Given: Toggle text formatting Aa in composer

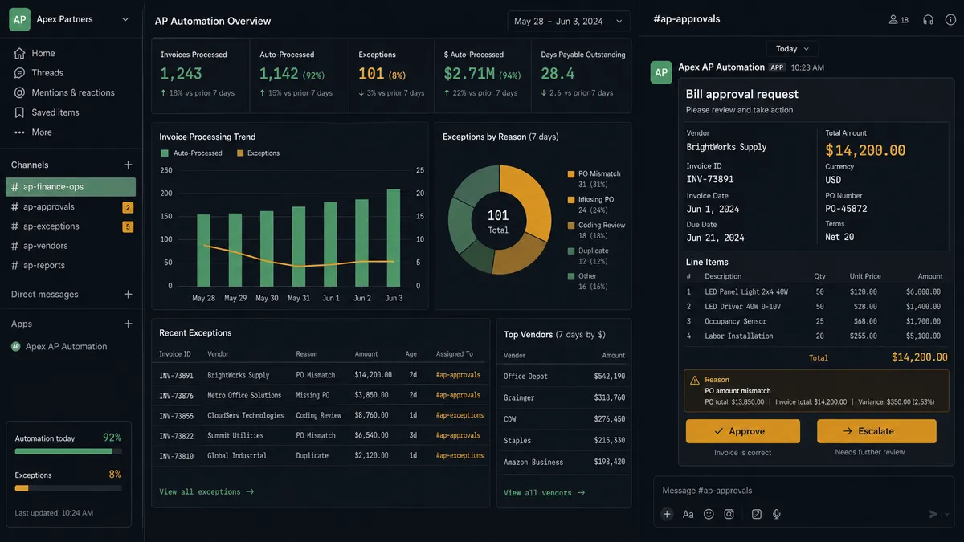Looking at the screenshot, I should pyautogui.click(x=688, y=514).
